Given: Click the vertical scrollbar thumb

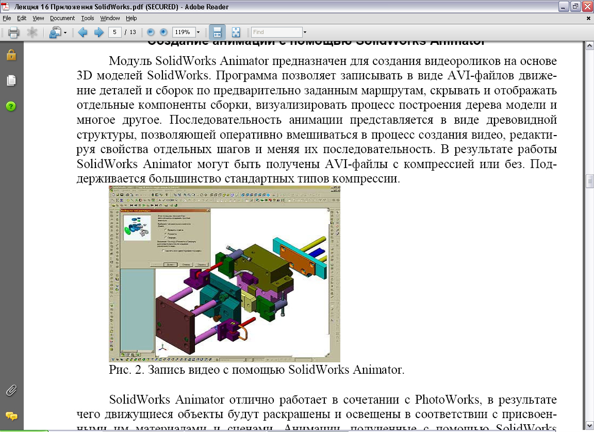Looking at the screenshot, I should 589,181.
